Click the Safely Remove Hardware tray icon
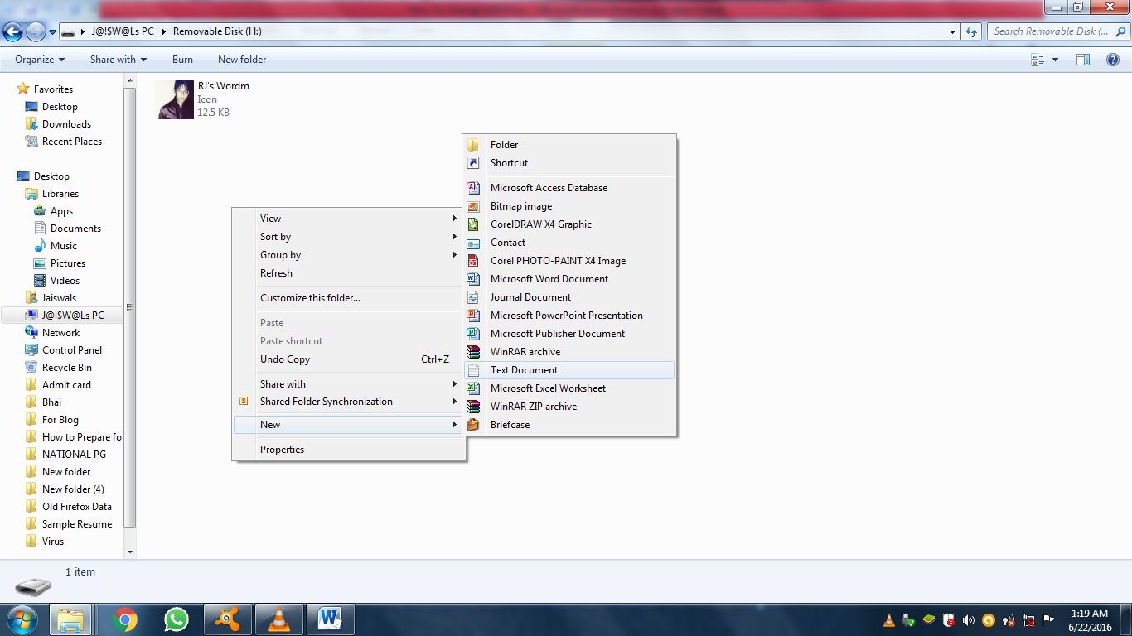 click(907, 619)
